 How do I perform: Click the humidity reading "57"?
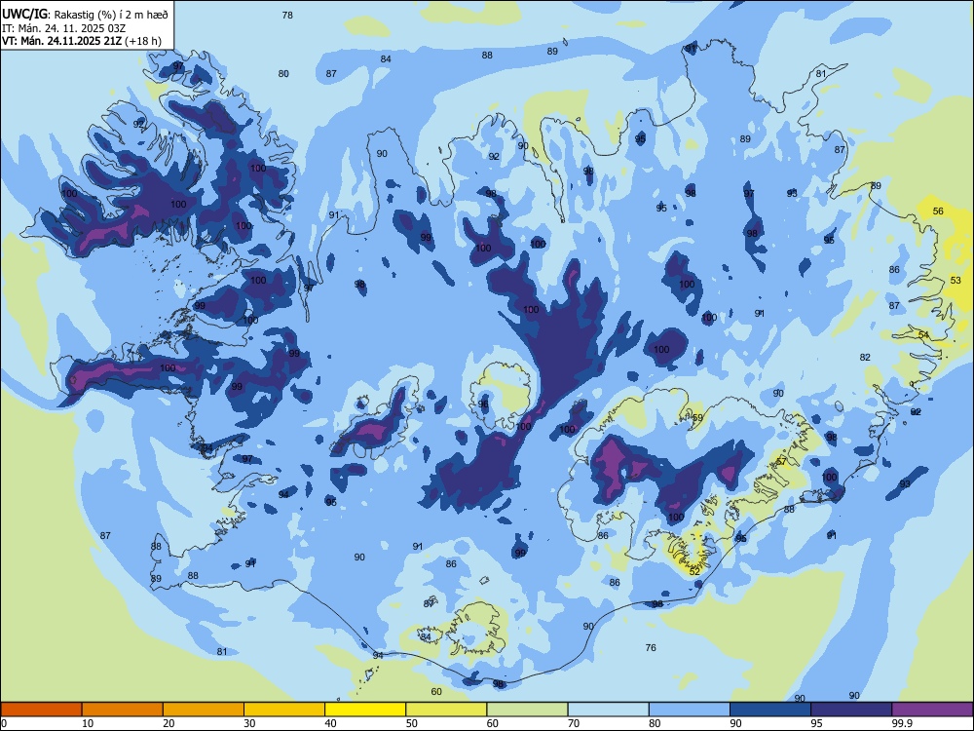[x=781, y=462]
